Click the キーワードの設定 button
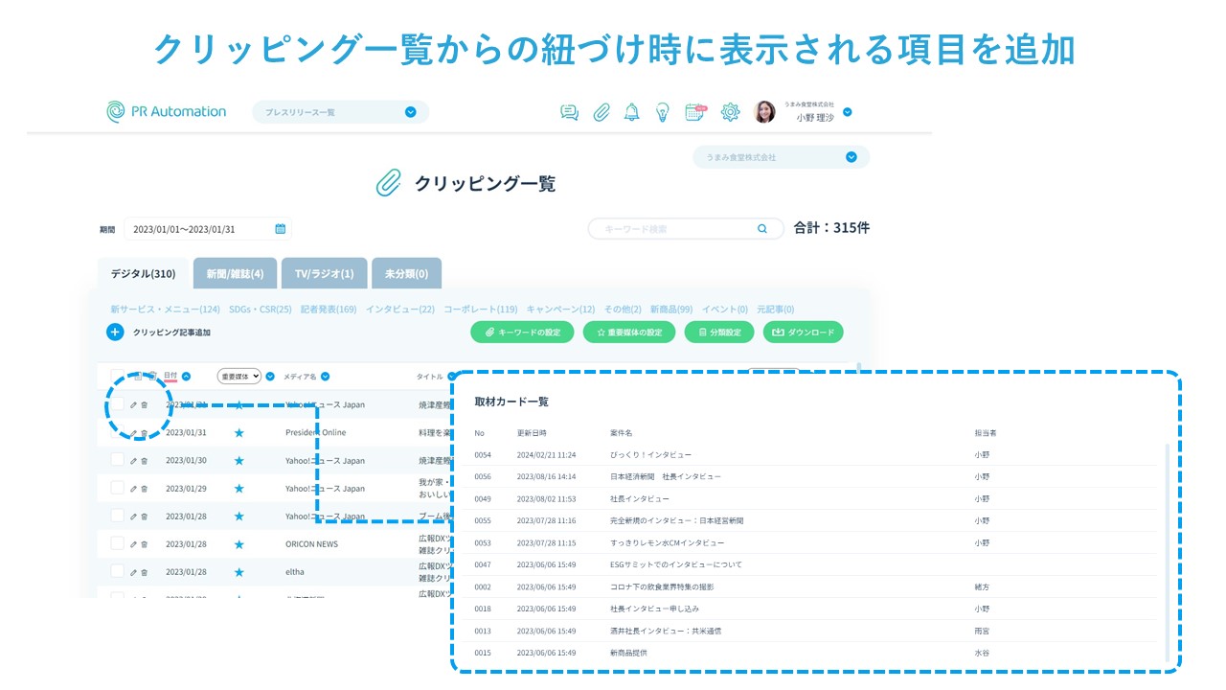1226x690 pixels. click(x=522, y=333)
